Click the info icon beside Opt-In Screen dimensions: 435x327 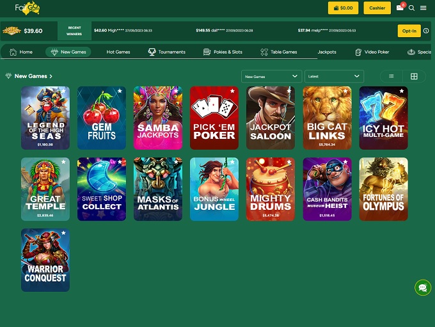point(426,31)
